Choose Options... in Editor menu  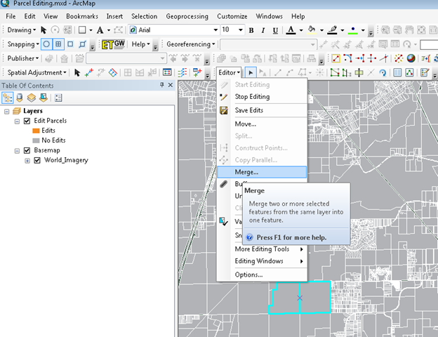[x=262, y=275]
